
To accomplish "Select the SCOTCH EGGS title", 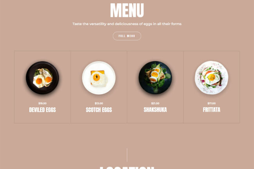I will pyautogui.click(x=99, y=110).
